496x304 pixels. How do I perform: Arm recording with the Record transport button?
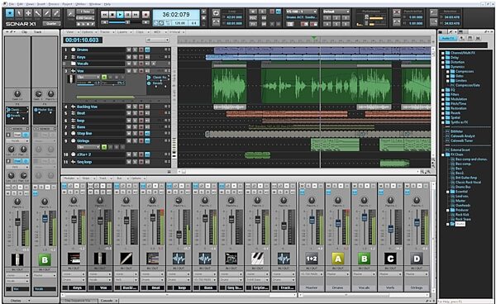145,15
